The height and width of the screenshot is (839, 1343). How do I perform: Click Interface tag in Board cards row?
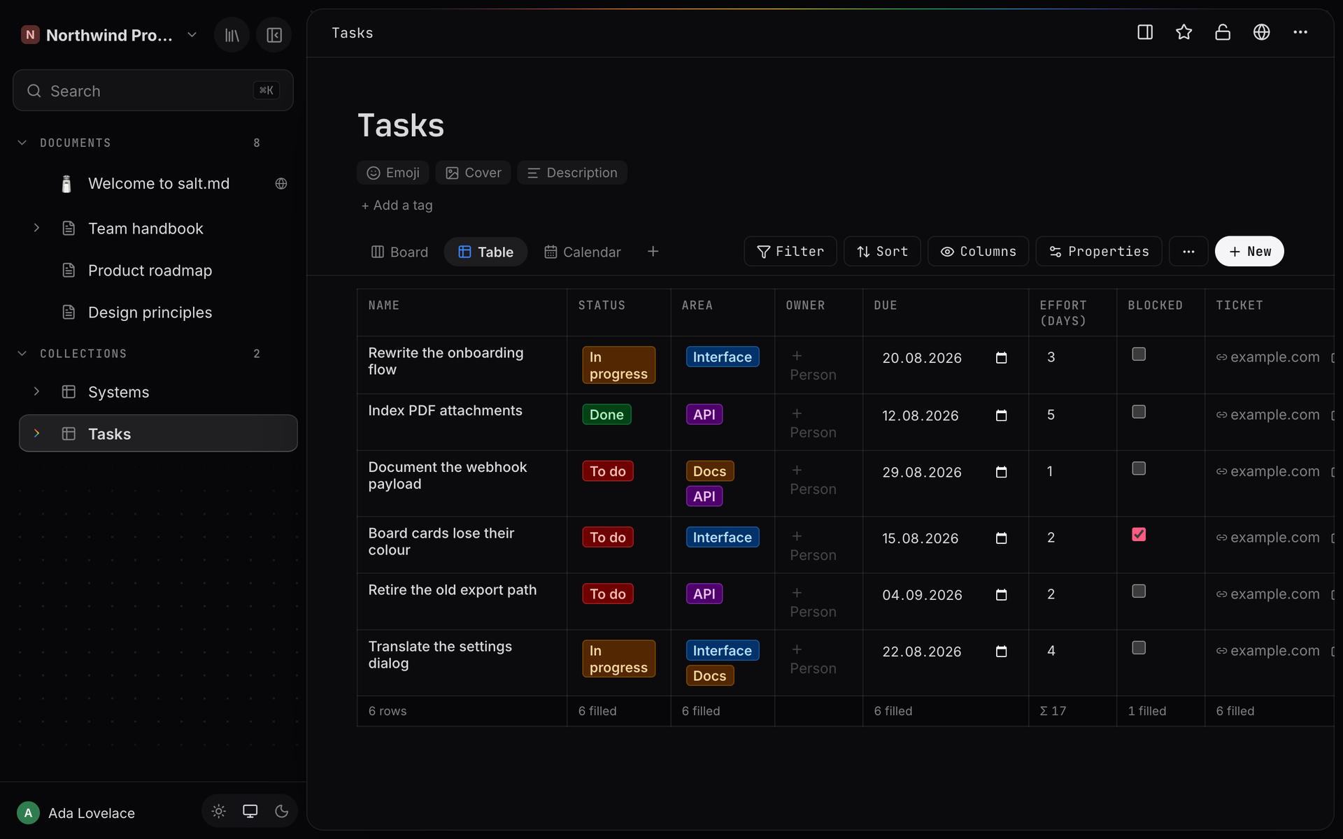(x=722, y=537)
